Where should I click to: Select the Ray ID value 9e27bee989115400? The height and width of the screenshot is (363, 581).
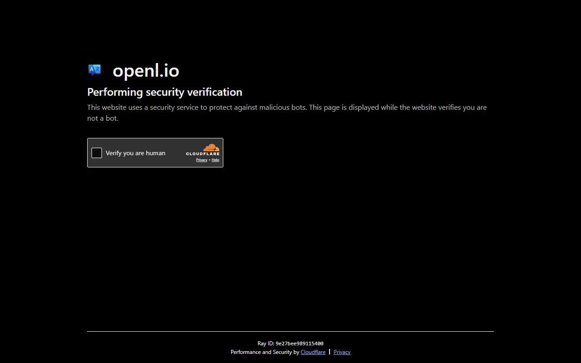tap(299, 343)
